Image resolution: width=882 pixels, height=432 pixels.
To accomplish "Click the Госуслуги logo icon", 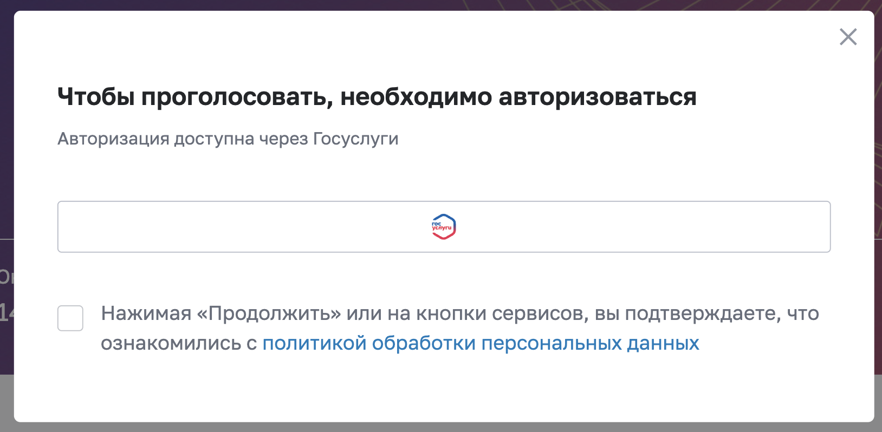I will [x=444, y=227].
